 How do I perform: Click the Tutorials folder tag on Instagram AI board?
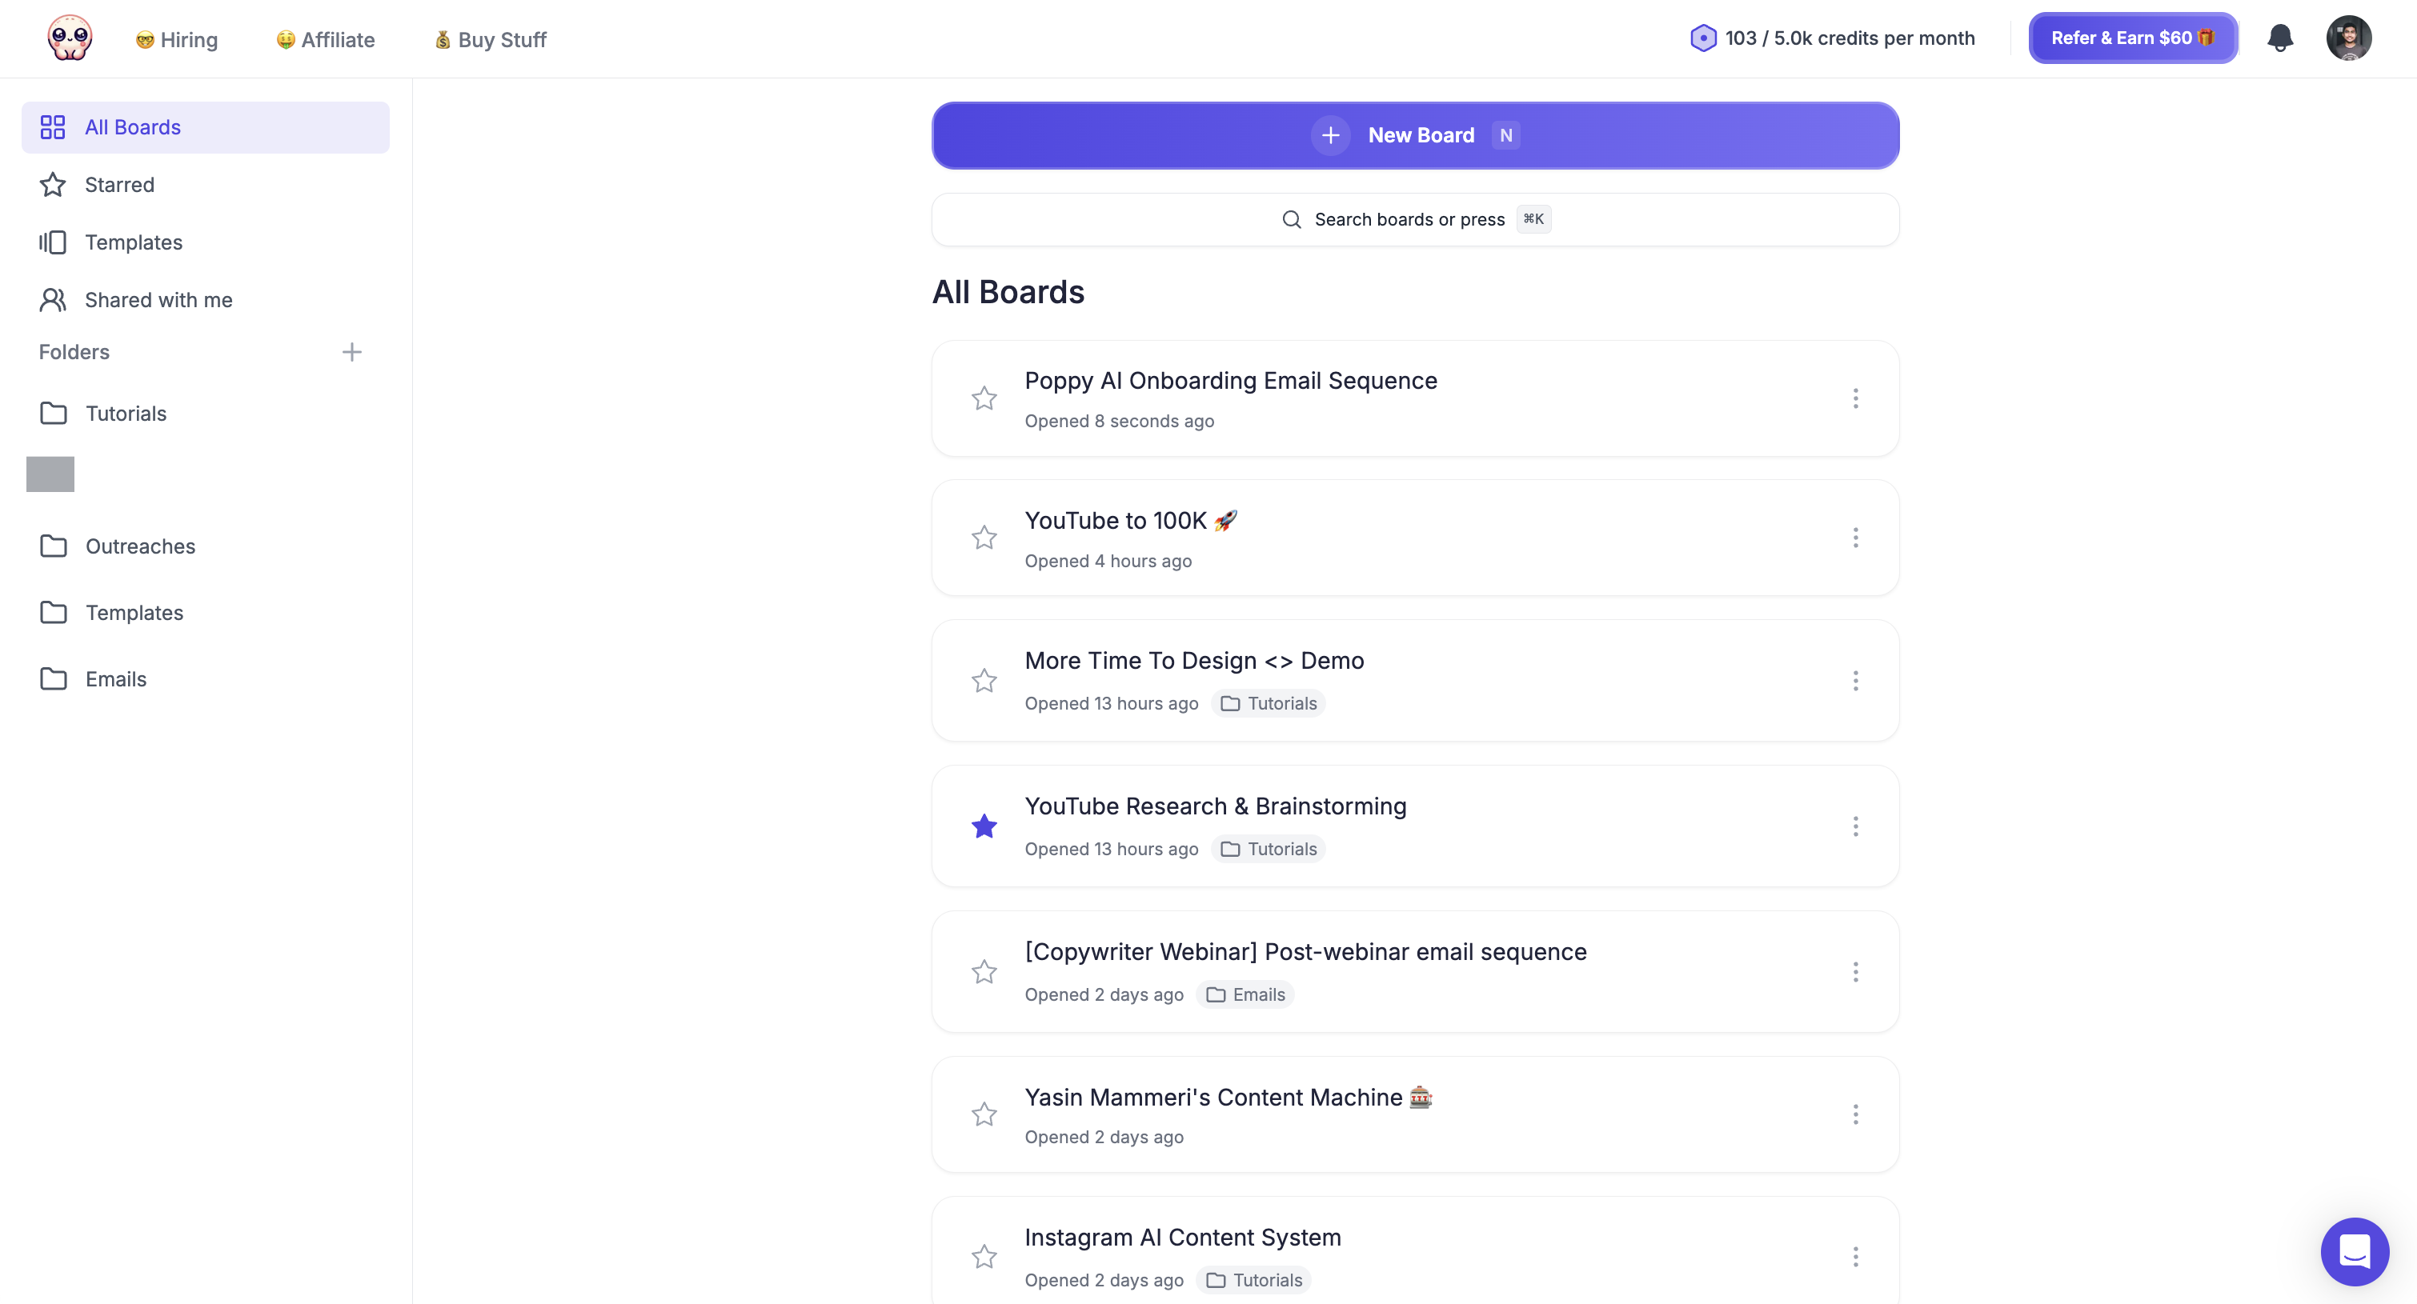(x=1254, y=1280)
